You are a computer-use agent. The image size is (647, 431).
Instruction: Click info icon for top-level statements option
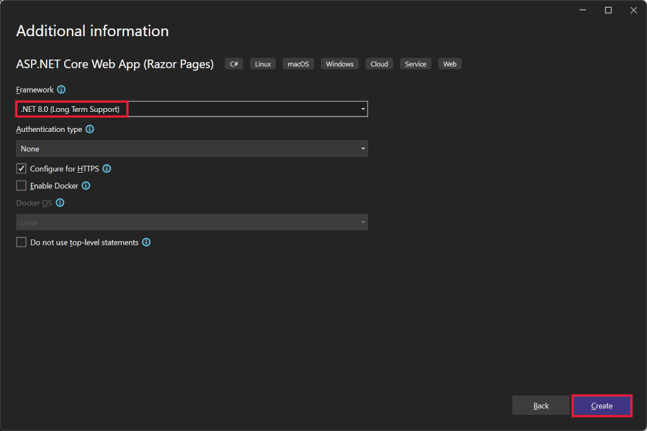146,242
